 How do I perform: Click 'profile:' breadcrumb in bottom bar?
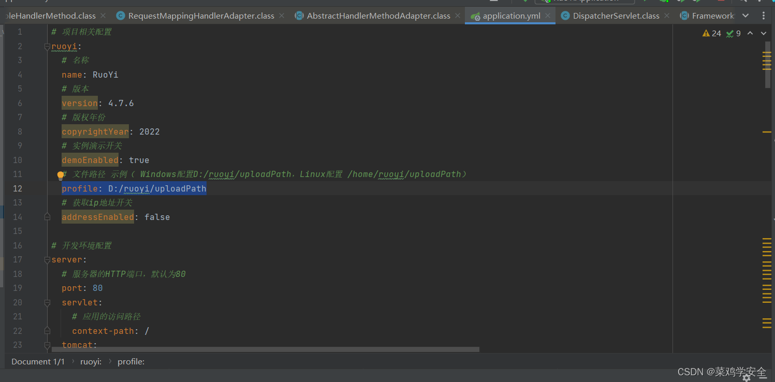tap(131, 361)
